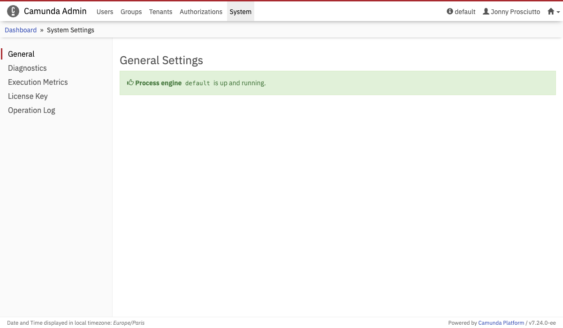Select the System tab
The height and width of the screenshot is (328, 563).
click(240, 12)
